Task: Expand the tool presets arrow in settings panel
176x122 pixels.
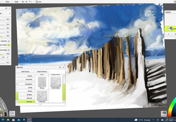Action: click(10, 13)
